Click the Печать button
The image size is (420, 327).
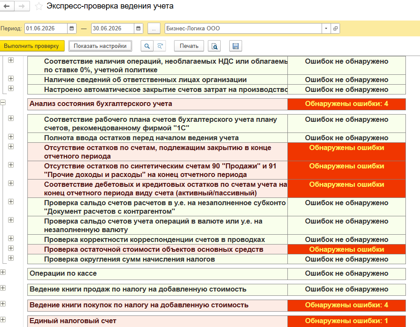pos(189,46)
